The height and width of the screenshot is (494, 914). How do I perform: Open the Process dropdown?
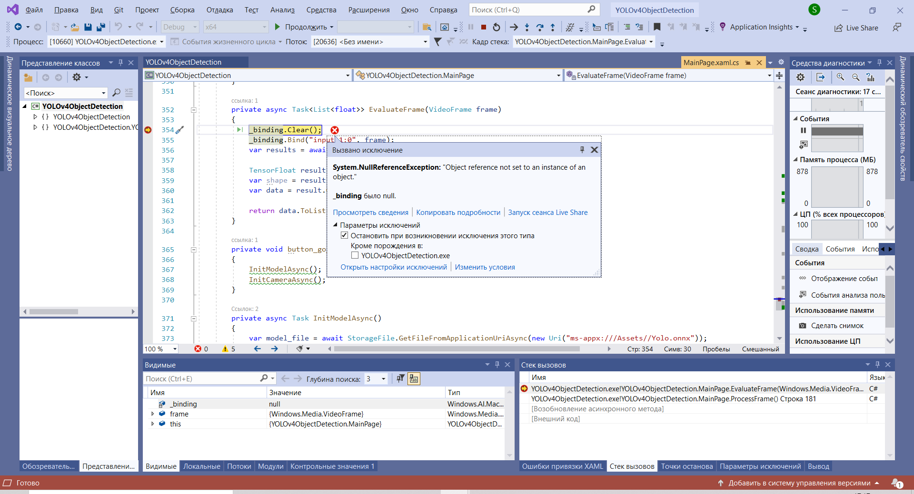[x=106, y=42]
